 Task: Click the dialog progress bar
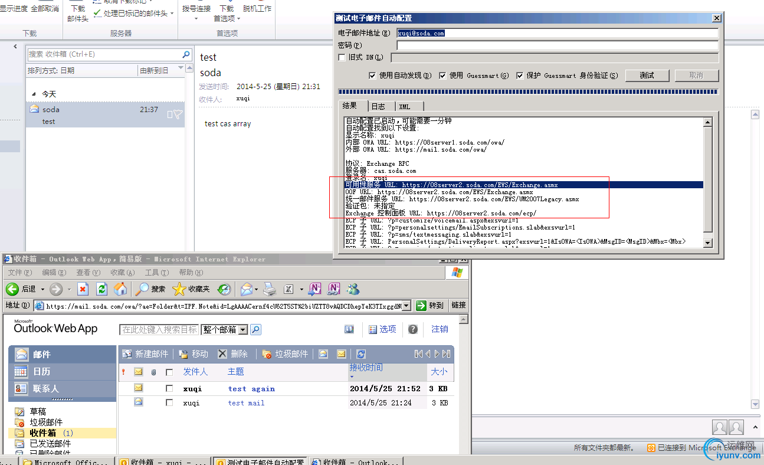(x=528, y=92)
